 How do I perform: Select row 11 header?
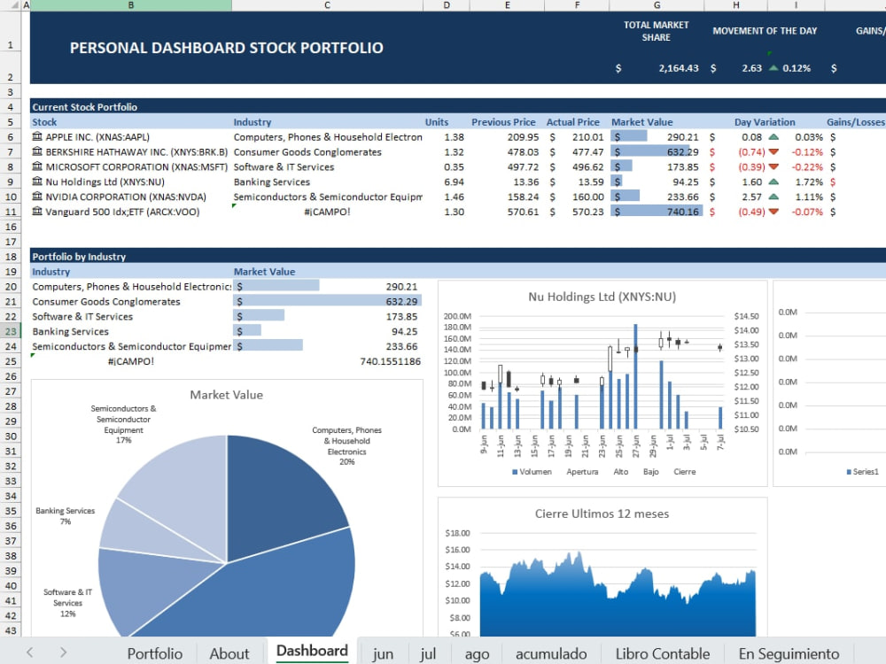[11, 212]
